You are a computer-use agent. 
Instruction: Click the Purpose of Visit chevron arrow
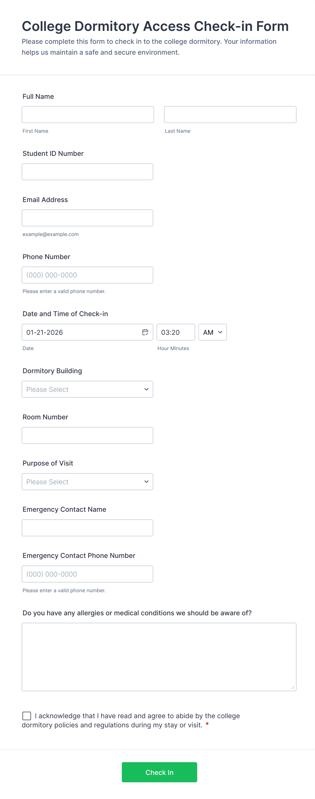click(x=146, y=482)
